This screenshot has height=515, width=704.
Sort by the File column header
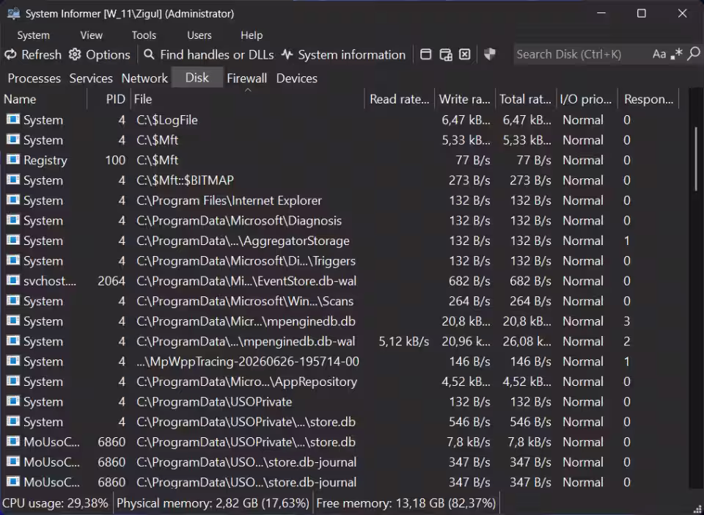coord(247,99)
